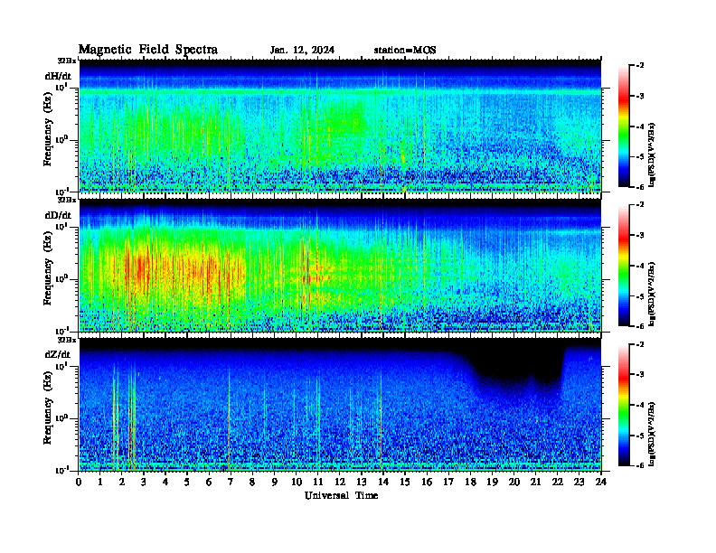Click hour "15" on the time axis
The width and height of the screenshot is (716, 553).
point(405,482)
